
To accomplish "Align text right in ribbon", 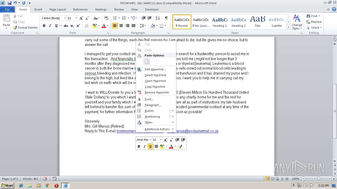I will (x=127, y=26).
